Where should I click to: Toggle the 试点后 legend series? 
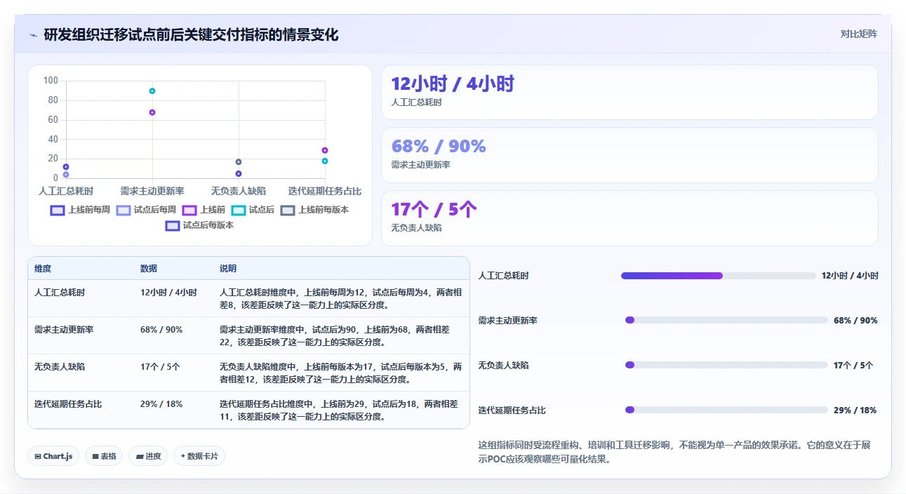(253, 210)
